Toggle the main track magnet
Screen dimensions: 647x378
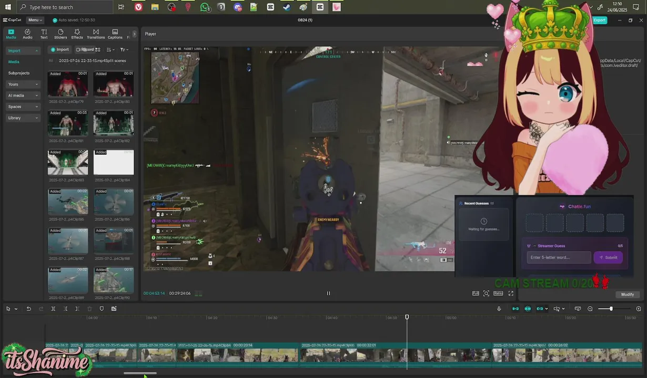[515, 309]
